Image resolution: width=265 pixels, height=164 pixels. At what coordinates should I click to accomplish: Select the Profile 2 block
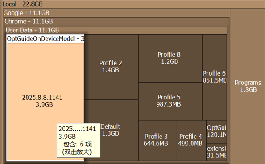pos(111,67)
